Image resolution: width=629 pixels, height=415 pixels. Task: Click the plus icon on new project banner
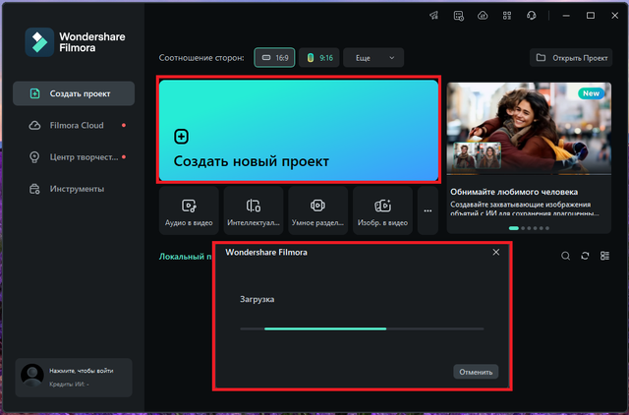181,137
